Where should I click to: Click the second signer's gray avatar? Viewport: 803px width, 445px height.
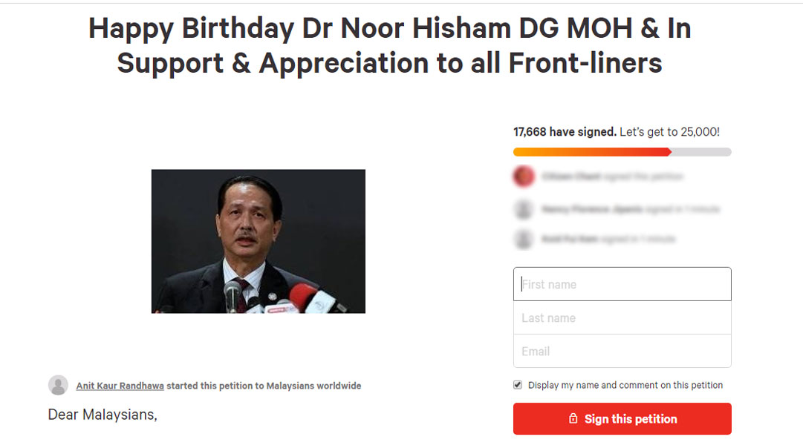click(x=524, y=209)
